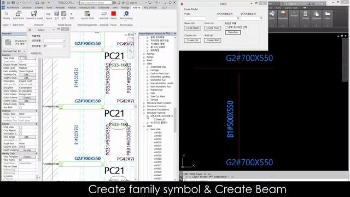Click Save icon in Revit quick access toolbar

pyautogui.click(x=13, y=3)
